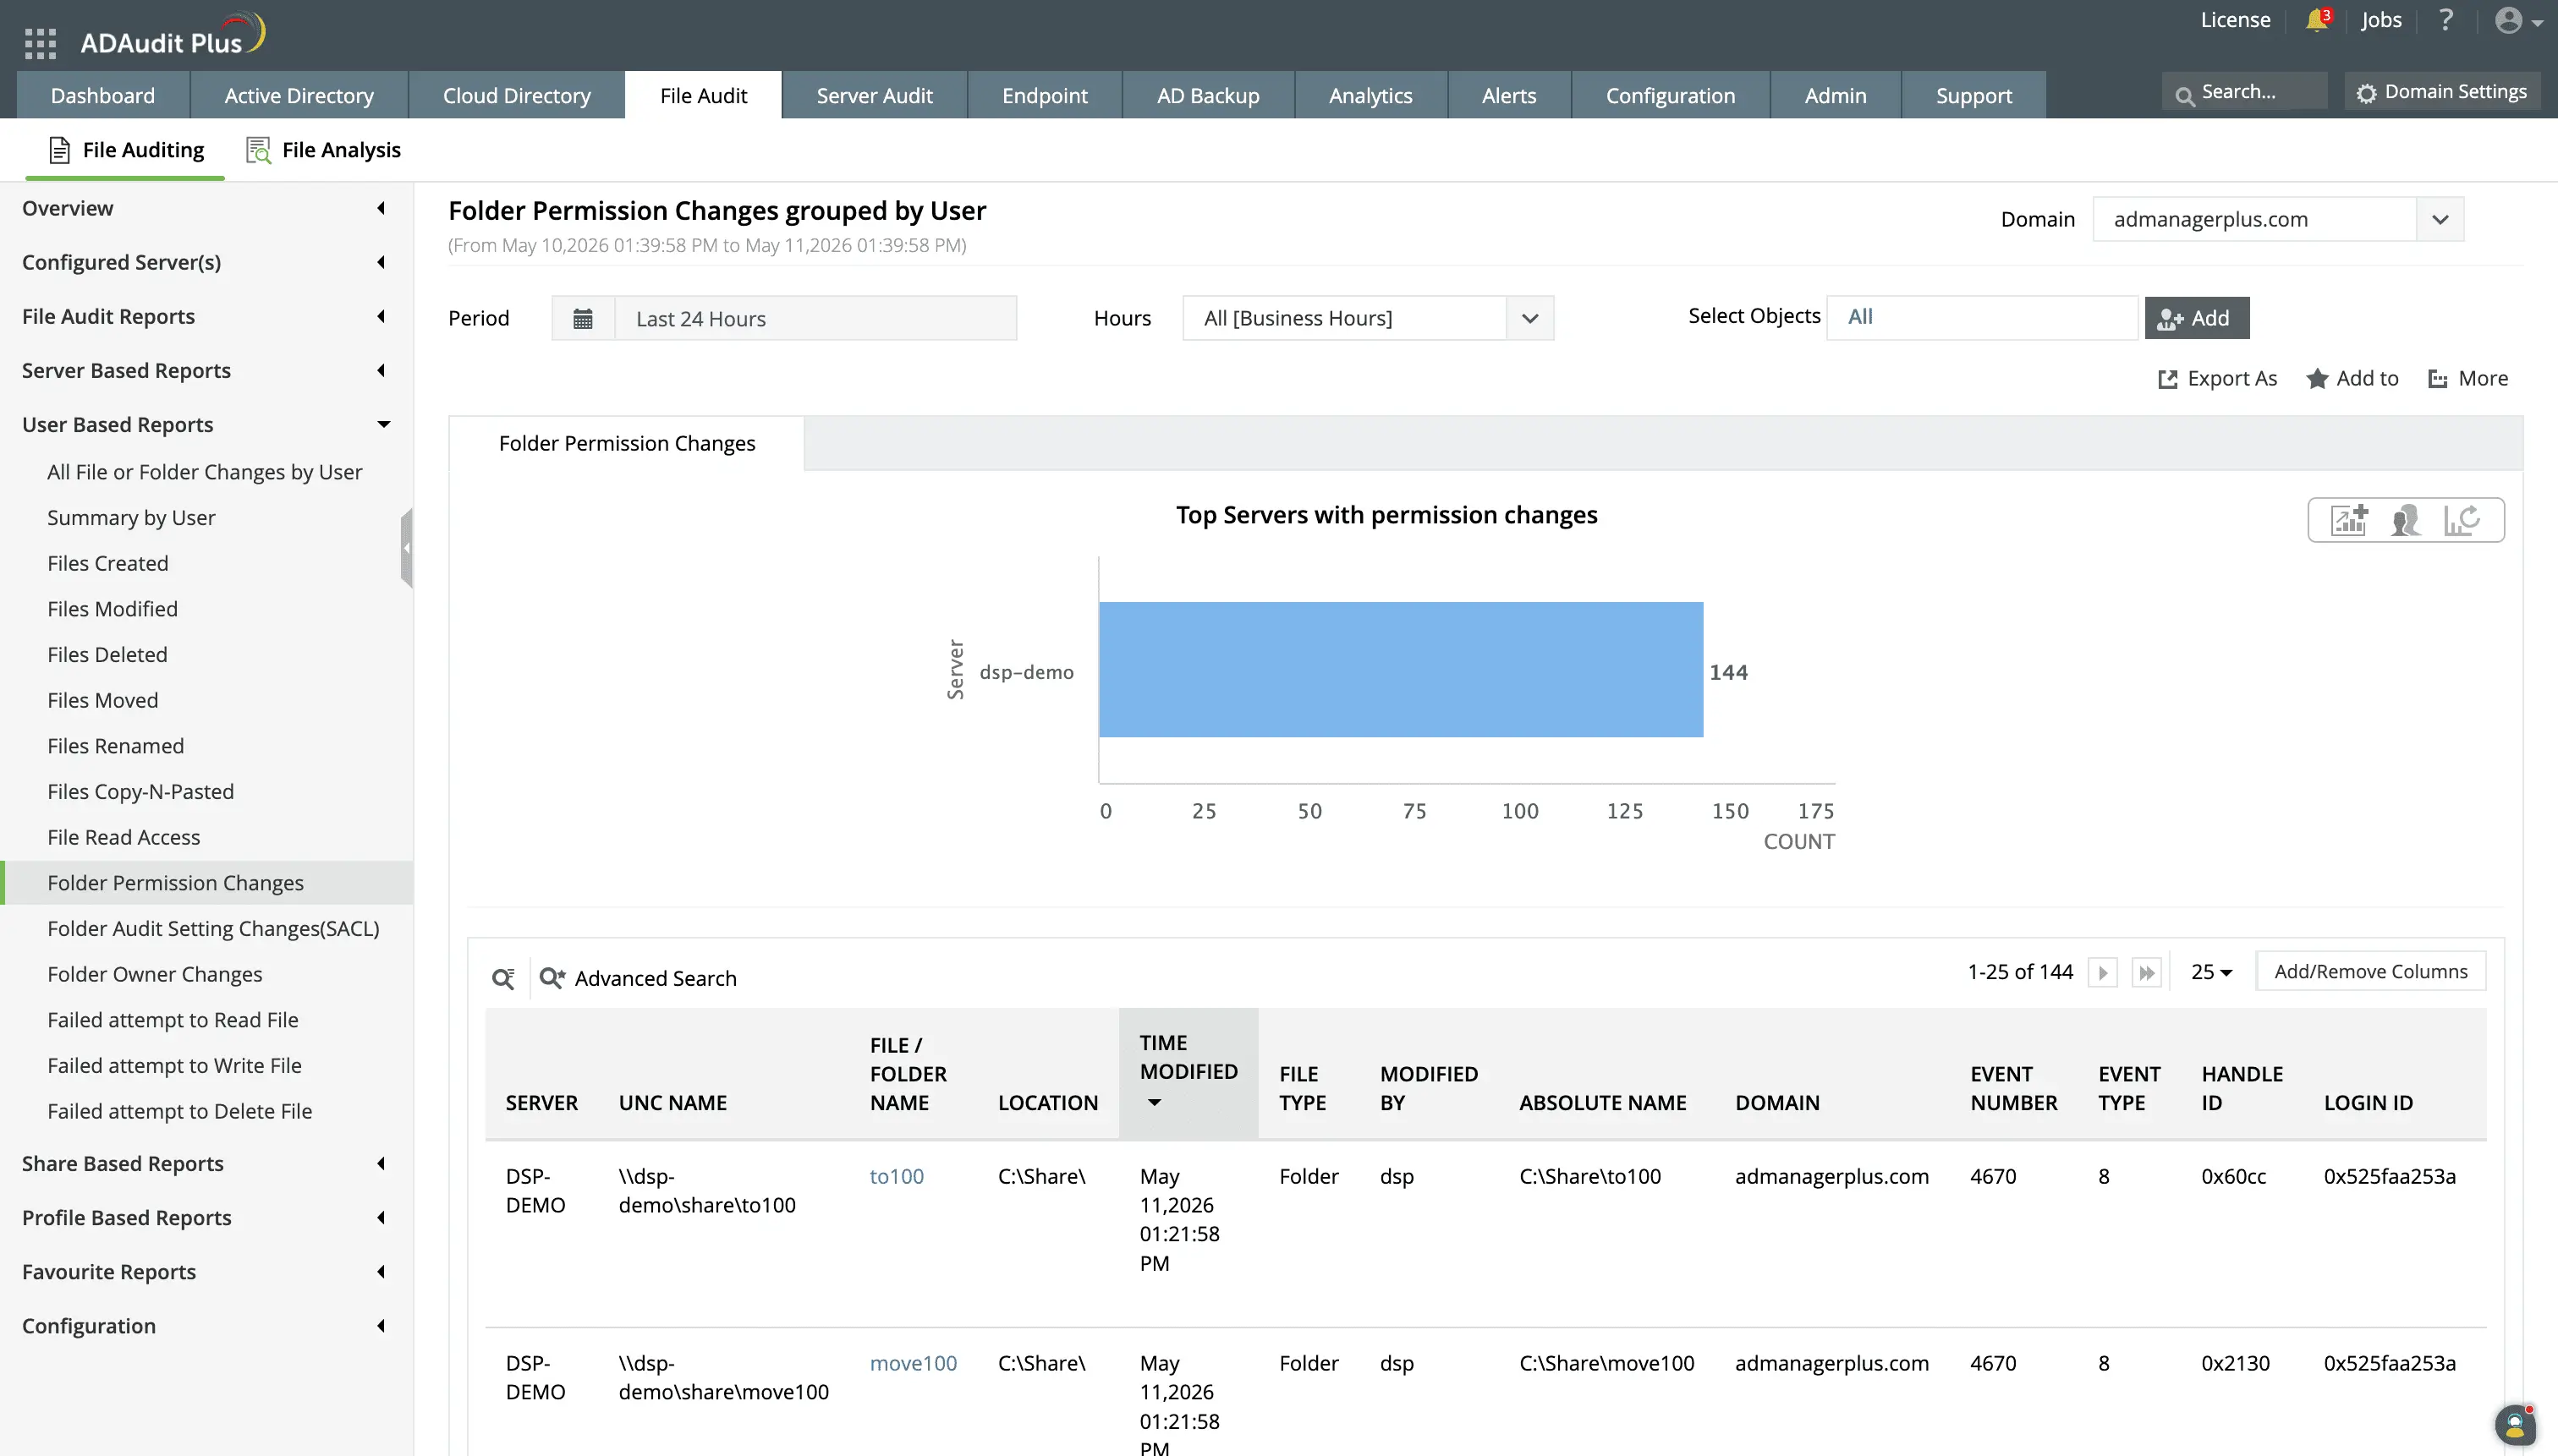Open Folder Owner Changes report
The image size is (2558, 1456).
point(155,974)
